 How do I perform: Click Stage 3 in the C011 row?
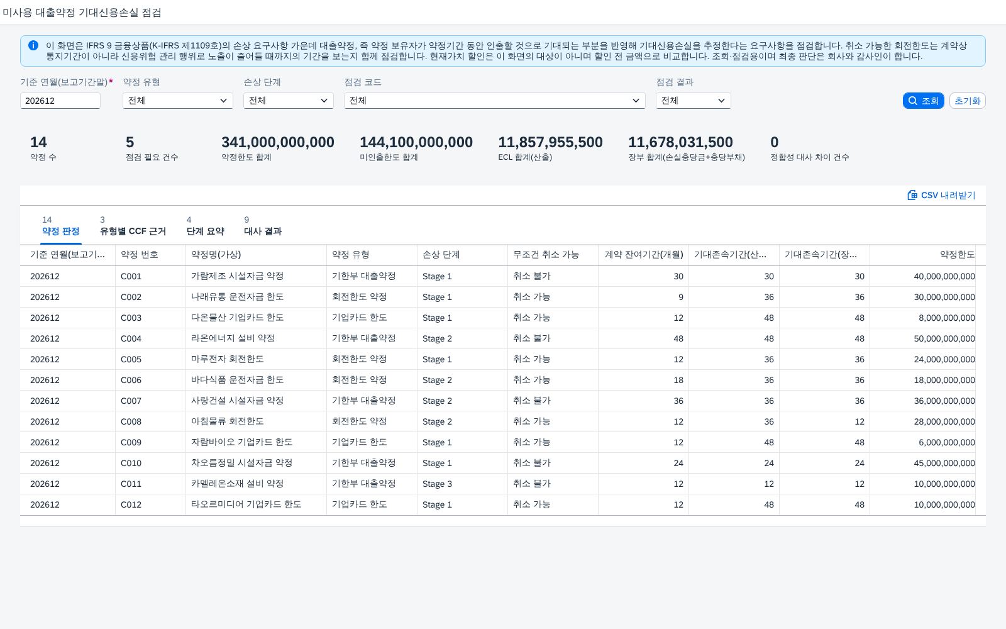[x=463, y=484]
